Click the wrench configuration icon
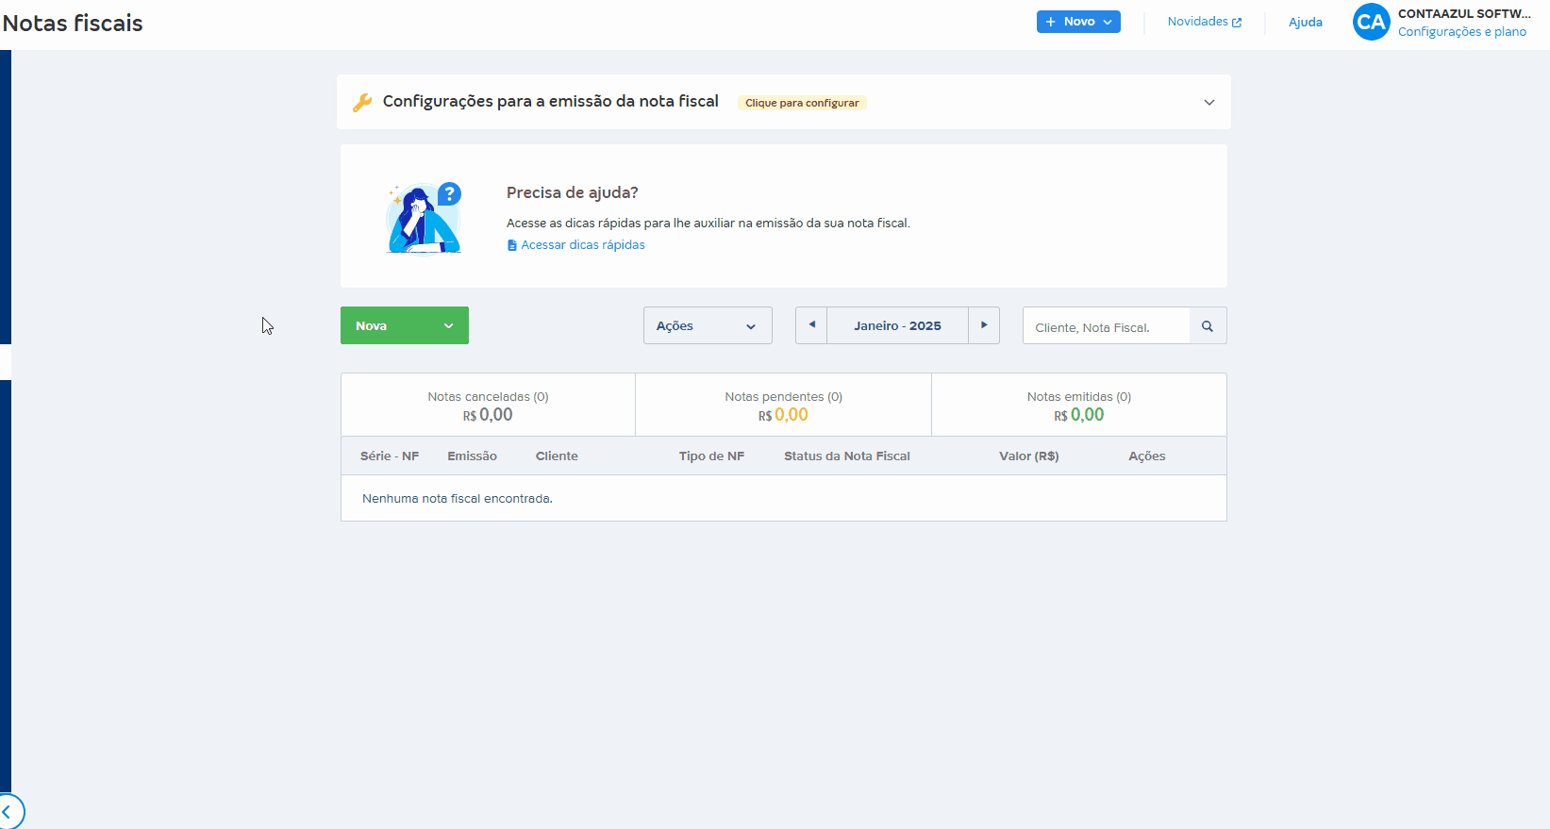Image resolution: width=1550 pixels, height=829 pixels. click(x=362, y=102)
